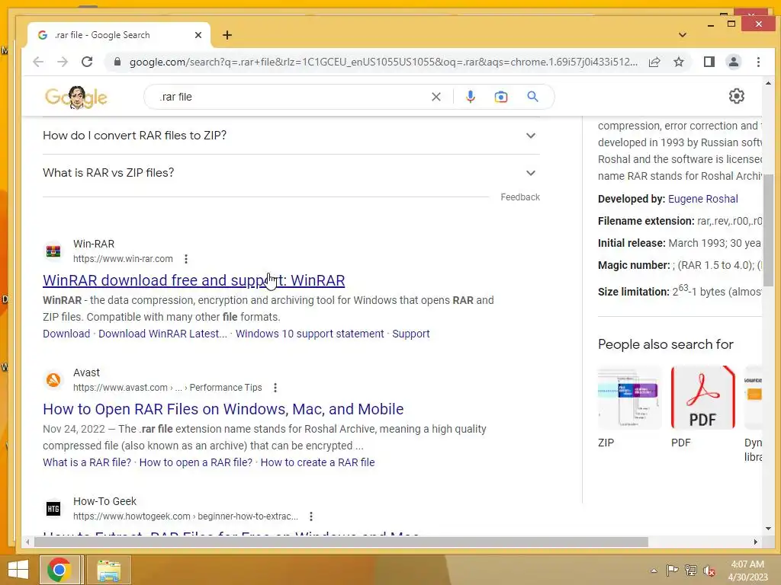Open Chrome's three-dot menu

click(x=758, y=62)
